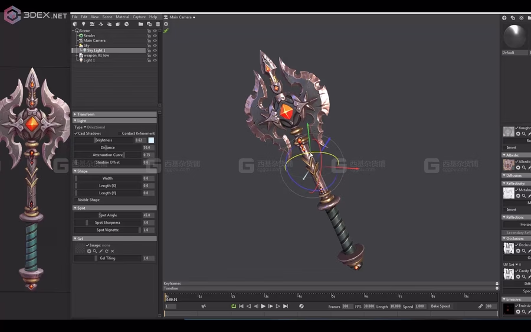Hide weapon_01_low with its eye icon
This screenshot has width=531, height=332.
[155, 56]
